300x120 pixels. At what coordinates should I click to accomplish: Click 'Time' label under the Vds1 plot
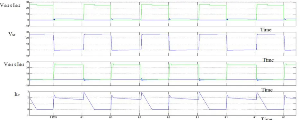tap(267, 90)
